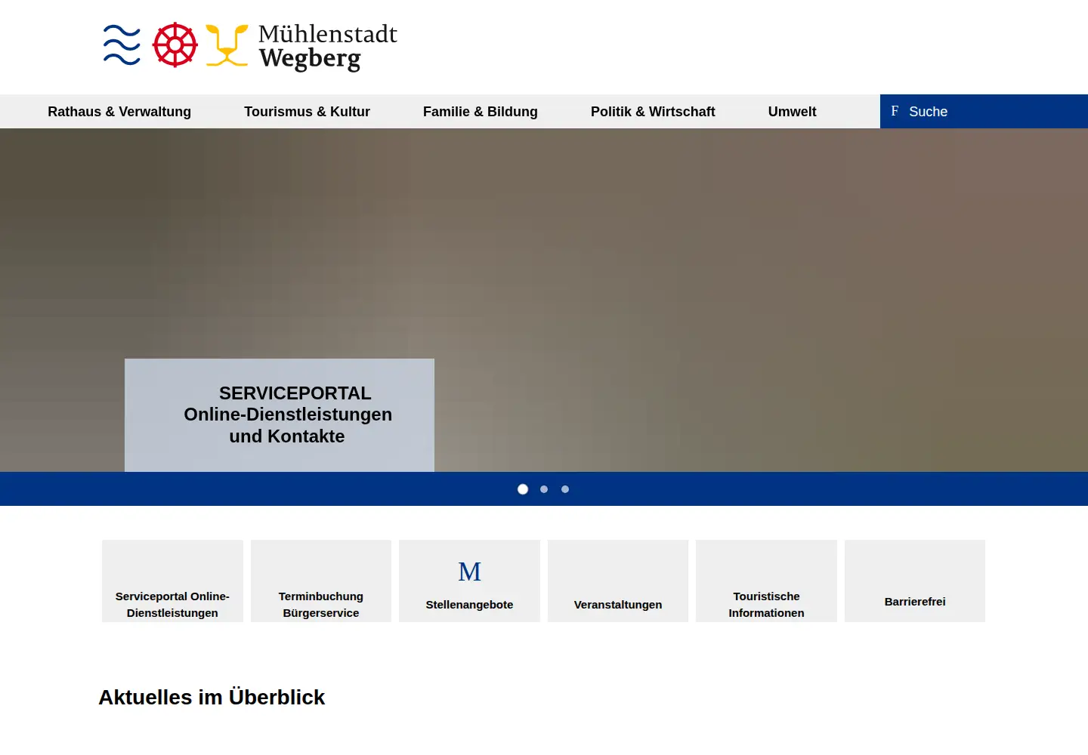Open Familie & Bildung menu
The image size is (1088, 755).
(481, 112)
